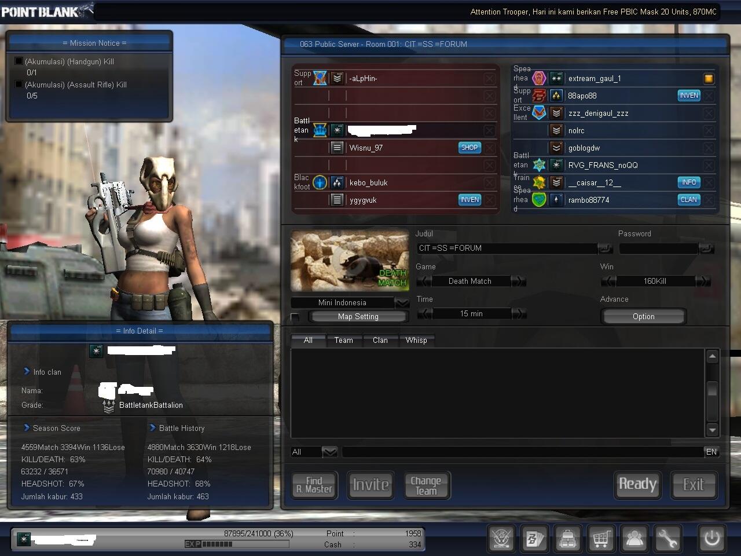Viewport: 741px width, 556px height.
Task: Click rank icon beside nolrc
Action: coord(556,130)
